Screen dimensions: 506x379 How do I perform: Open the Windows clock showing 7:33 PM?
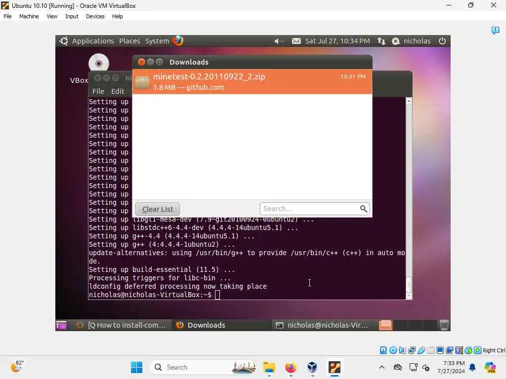451,367
